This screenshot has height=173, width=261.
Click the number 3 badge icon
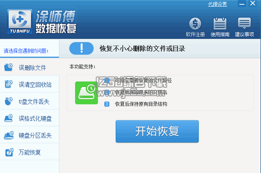coord(106,104)
